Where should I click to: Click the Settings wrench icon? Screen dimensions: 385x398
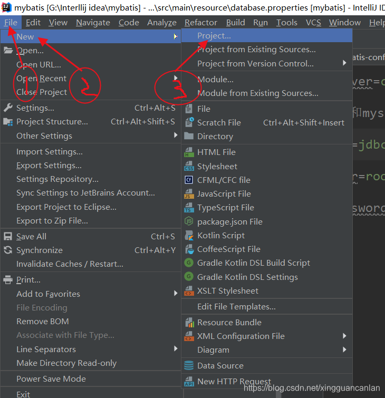point(8,108)
